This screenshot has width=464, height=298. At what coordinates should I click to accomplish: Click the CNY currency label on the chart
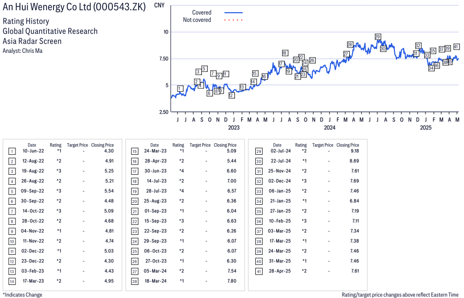[x=159, y=5]
